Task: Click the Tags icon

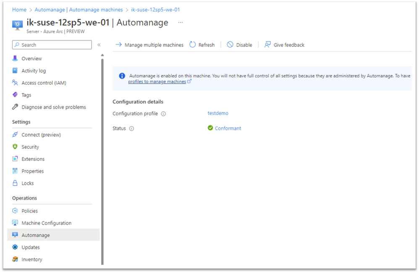Action: (x=15, y=95)
